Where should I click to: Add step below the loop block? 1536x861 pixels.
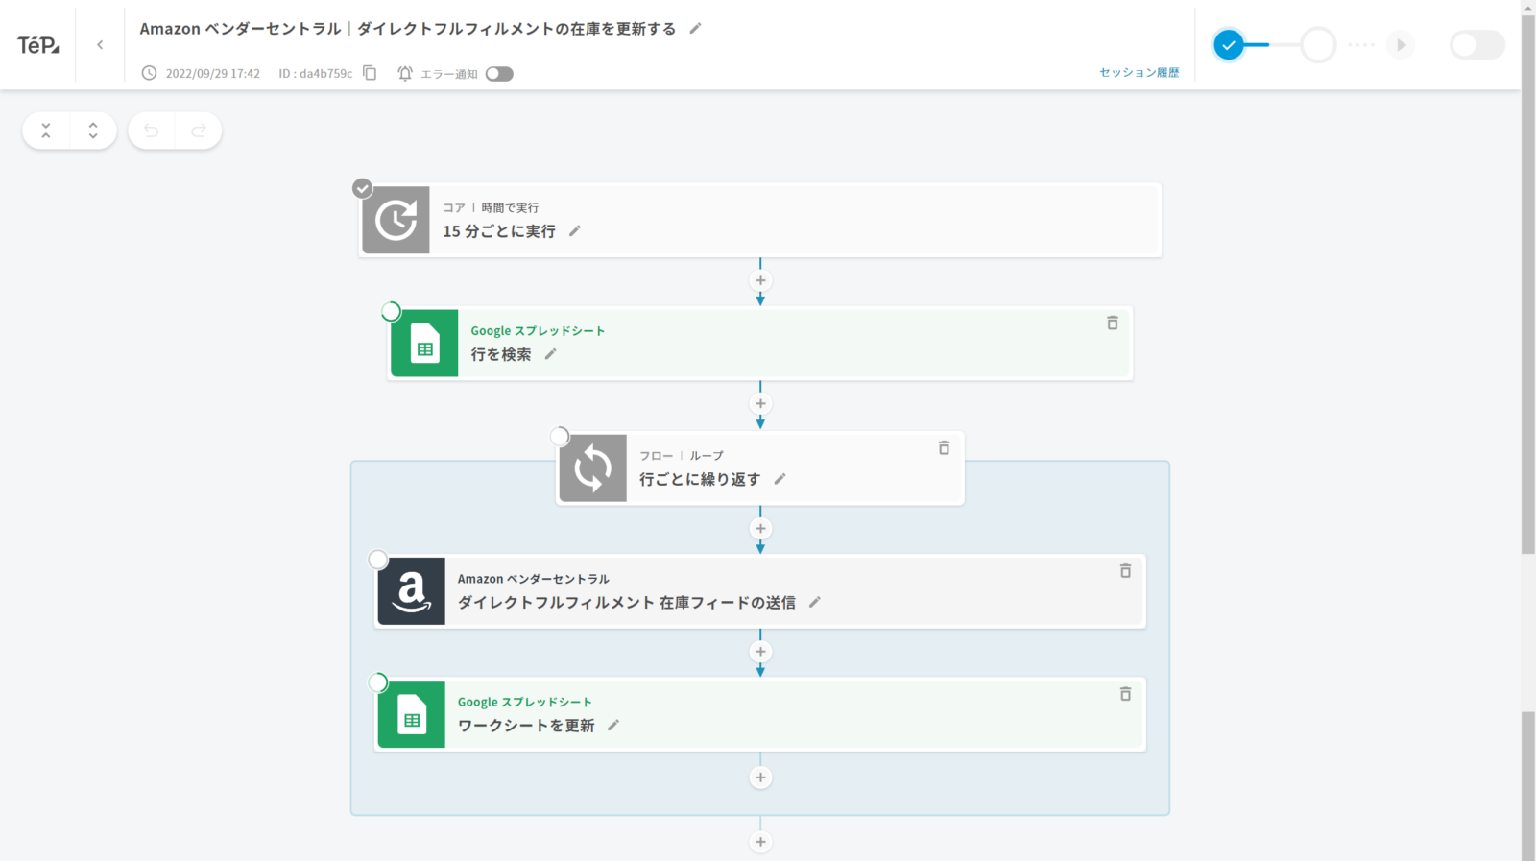tap(760, 842)
